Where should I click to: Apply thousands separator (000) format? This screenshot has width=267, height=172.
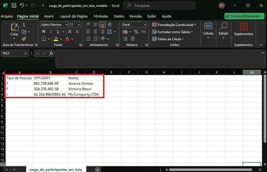pos(143,32)
